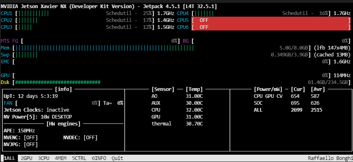Open the 2GPU tab
Screen dimensions: 353x162
26,158
